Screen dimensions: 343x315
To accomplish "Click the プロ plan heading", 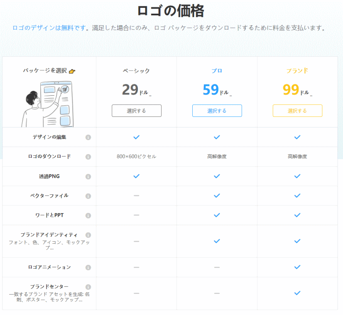I will pyautogui.click(x=217, y=71).
